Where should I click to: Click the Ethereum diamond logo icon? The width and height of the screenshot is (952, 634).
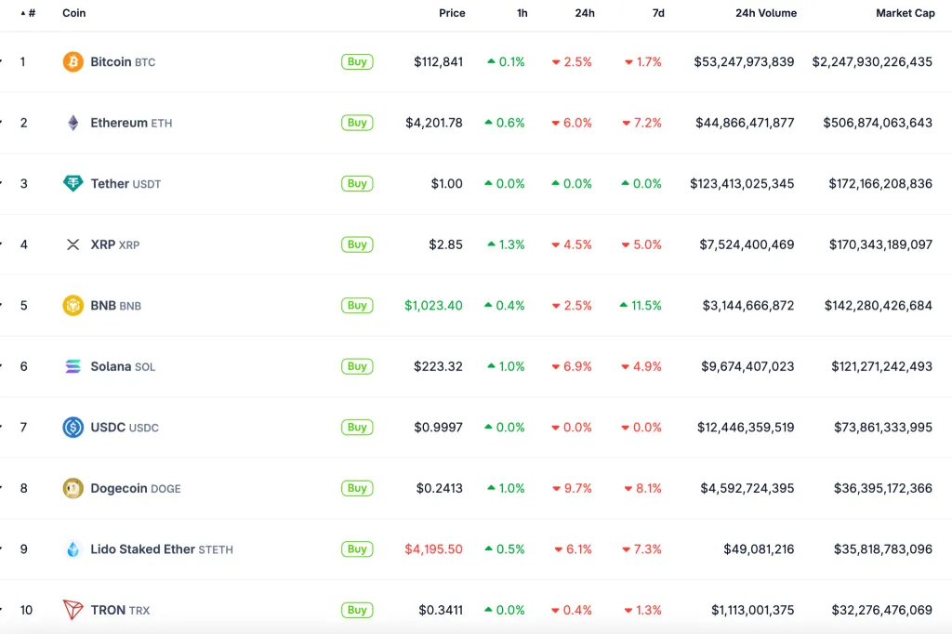[x=73, y=123]
